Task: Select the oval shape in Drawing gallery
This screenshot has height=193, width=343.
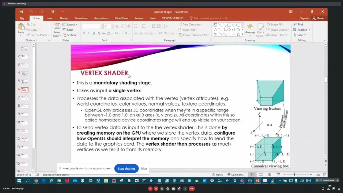Action: 234,25
